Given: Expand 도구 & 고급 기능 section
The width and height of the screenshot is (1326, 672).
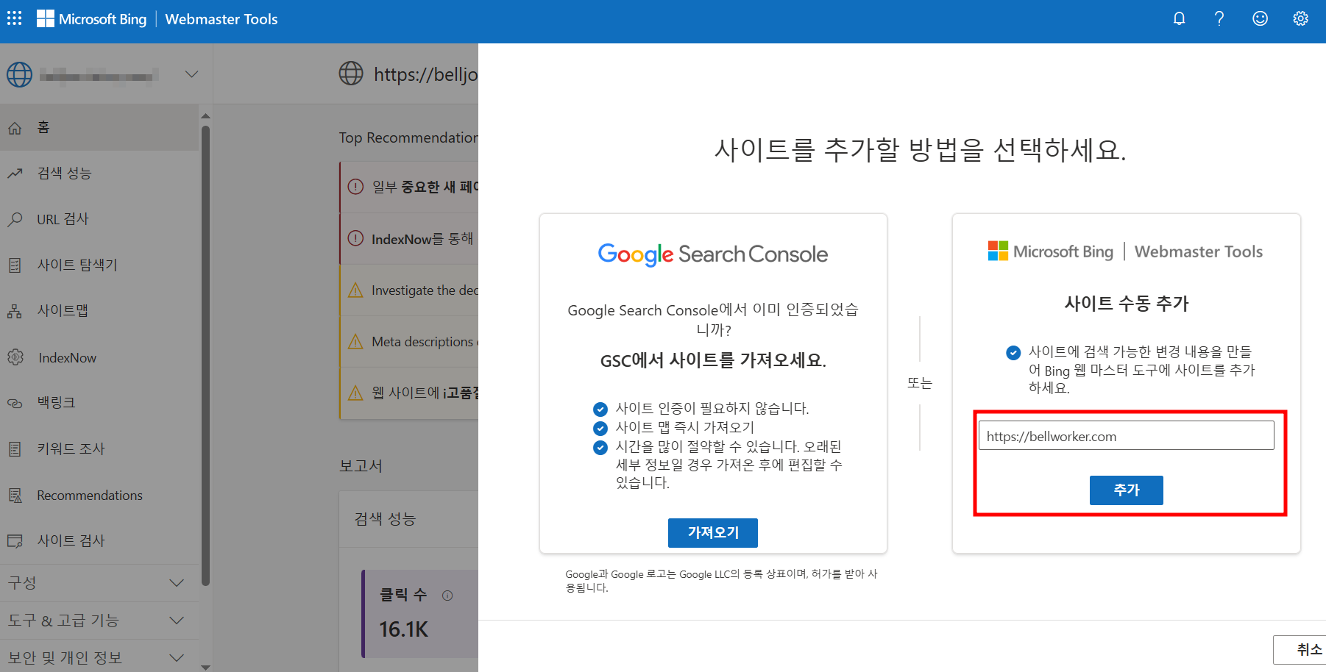Looking at the screenshot, I should pyautogui.click(x=99, y=621).
